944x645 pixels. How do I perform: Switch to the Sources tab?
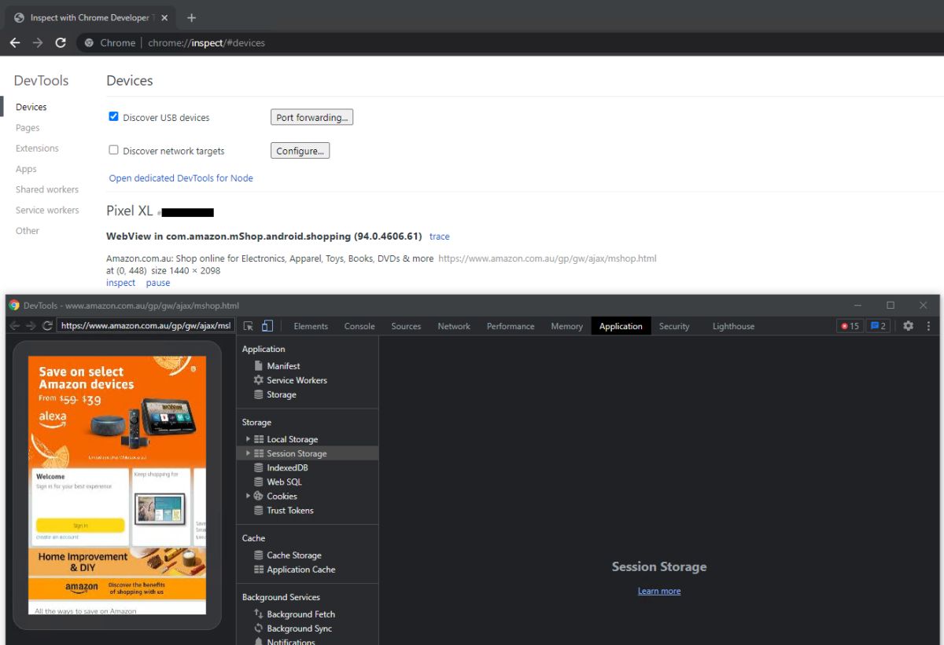(x=406, y=326)
